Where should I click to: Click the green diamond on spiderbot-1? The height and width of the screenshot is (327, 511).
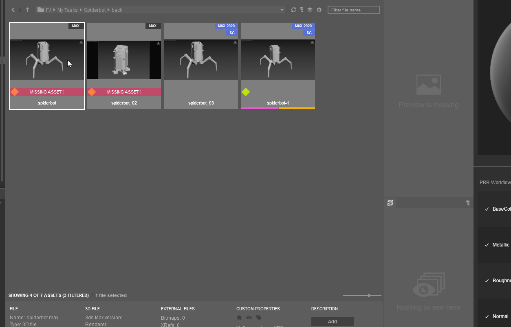click(x=246, y=92)
